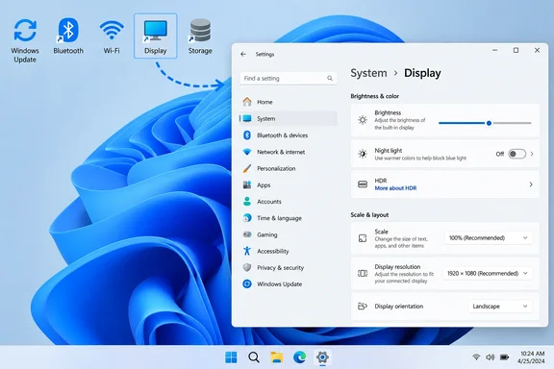
Task: Click the Privacy & security shield icon
Action: (247, 268)
